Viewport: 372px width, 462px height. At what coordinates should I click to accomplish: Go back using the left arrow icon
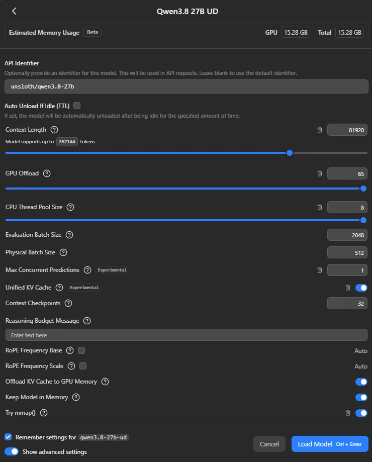pyautogui.click(x=14, y=11)
